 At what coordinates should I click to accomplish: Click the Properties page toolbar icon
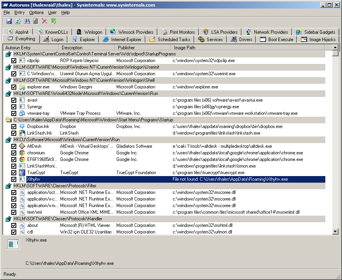[36, 21]
